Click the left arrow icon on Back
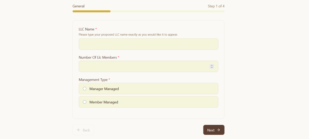 [79, 130]
